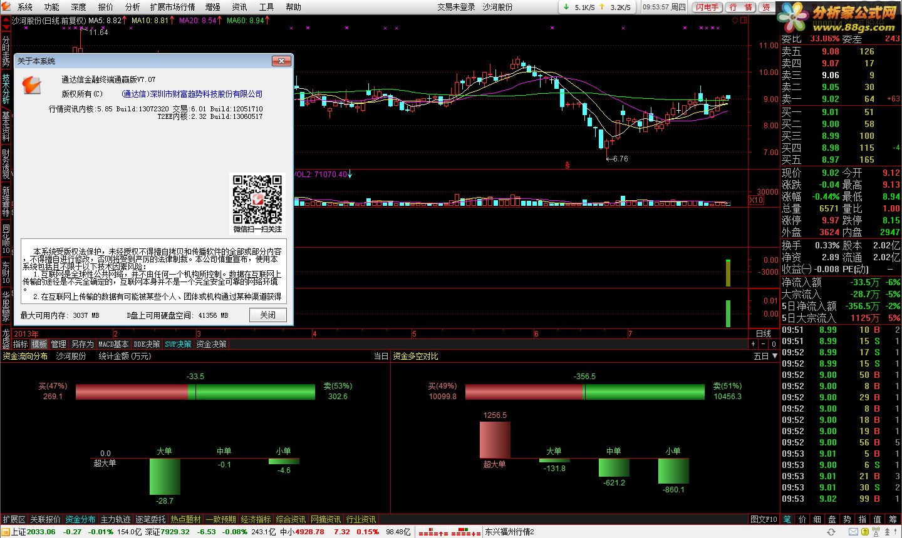This screenshot has width=902, height=538.
Task: Open the 经济指标 bottom tab
Action: 256,519
